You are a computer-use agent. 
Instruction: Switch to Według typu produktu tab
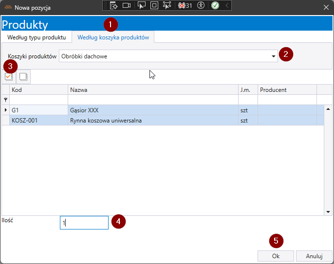[x=37, y=37]
